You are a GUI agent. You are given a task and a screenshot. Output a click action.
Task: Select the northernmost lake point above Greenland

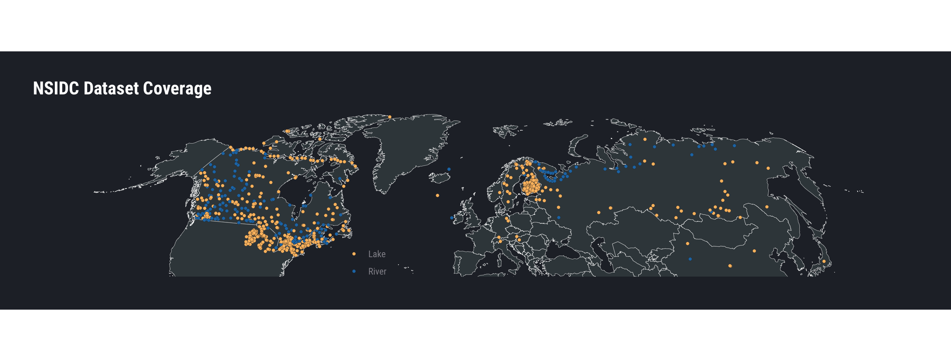pyautogui.click(x=390, y=117)
